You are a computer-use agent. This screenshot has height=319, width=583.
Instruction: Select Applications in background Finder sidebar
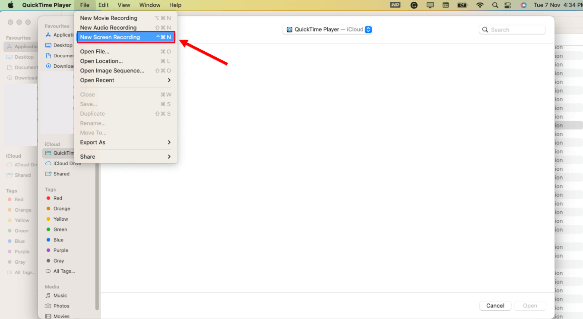click(22, 47)
